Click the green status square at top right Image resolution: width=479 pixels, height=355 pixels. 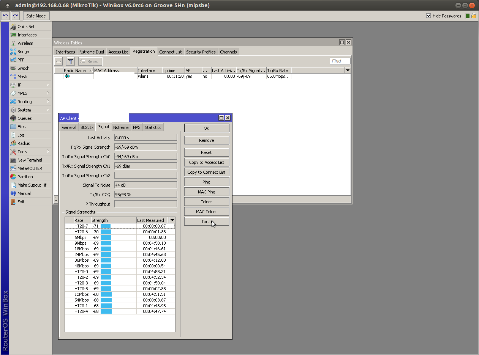coord(468,16)
